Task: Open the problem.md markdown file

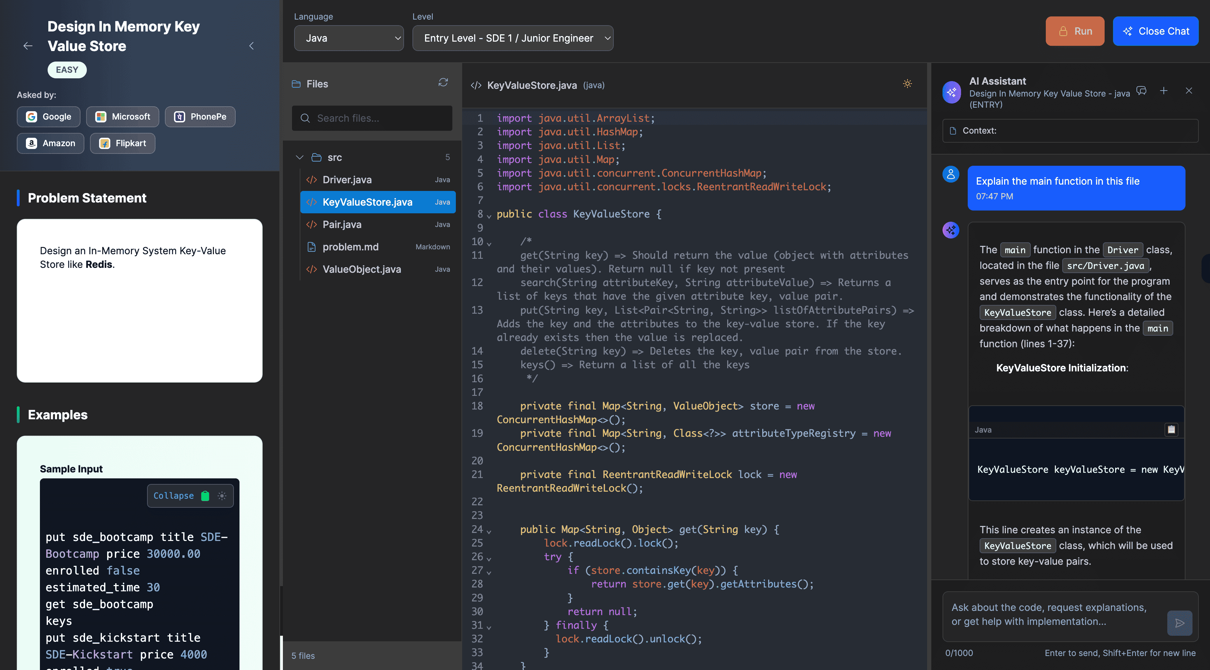Action: (x=350, y=246)
